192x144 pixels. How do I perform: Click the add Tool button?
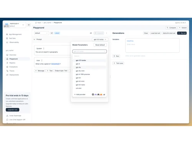coord(50,71)
